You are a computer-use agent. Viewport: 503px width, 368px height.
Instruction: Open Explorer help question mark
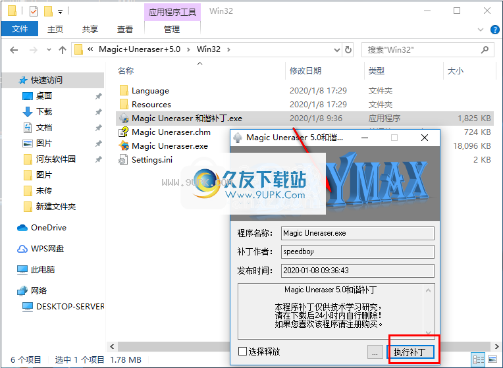click(x=494, y=30)
